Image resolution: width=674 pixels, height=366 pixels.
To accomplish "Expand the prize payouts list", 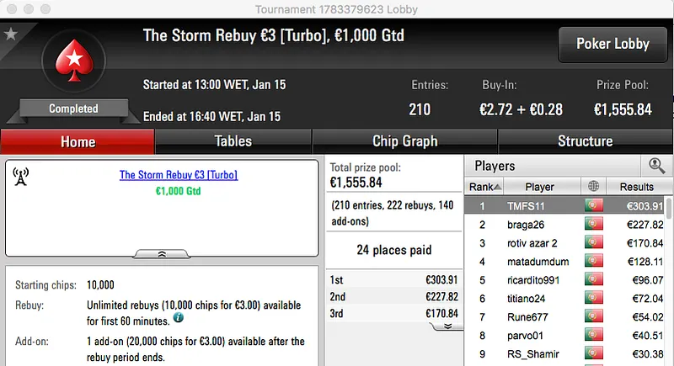I will 448,326.
